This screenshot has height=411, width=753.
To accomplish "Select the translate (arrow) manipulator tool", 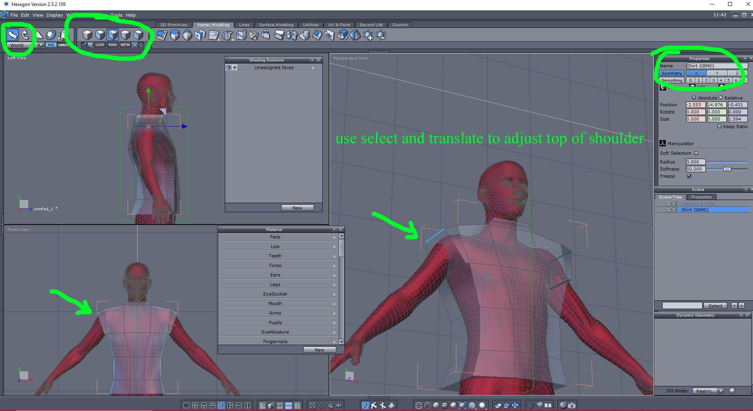I will pos(12,35).
